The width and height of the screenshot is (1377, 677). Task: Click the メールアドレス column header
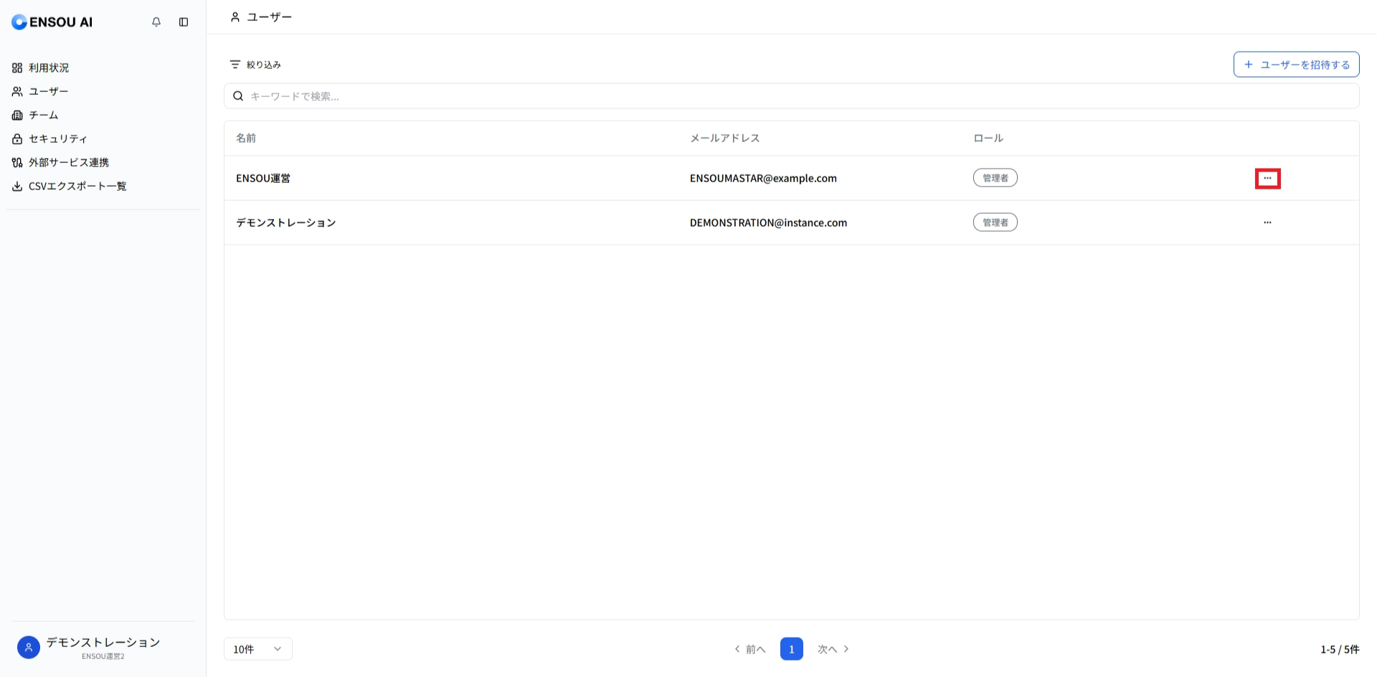click(x=724, y=138)
